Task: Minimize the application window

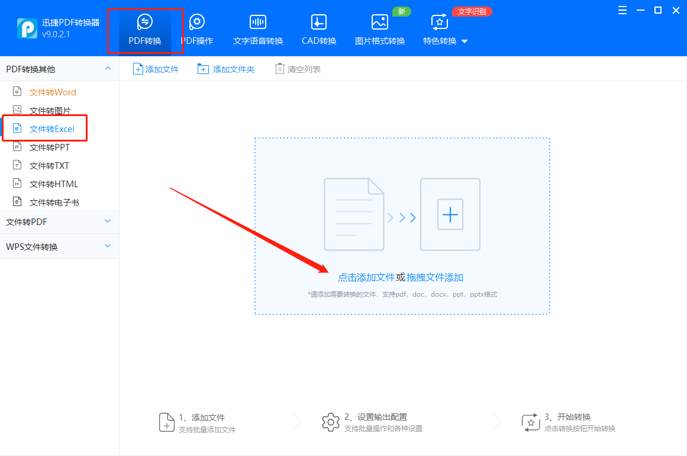Action: pos(640,10)
